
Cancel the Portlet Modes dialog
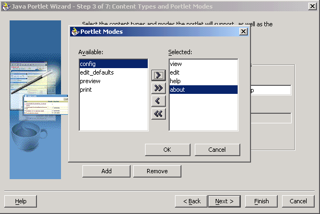[x=217, y=150]
